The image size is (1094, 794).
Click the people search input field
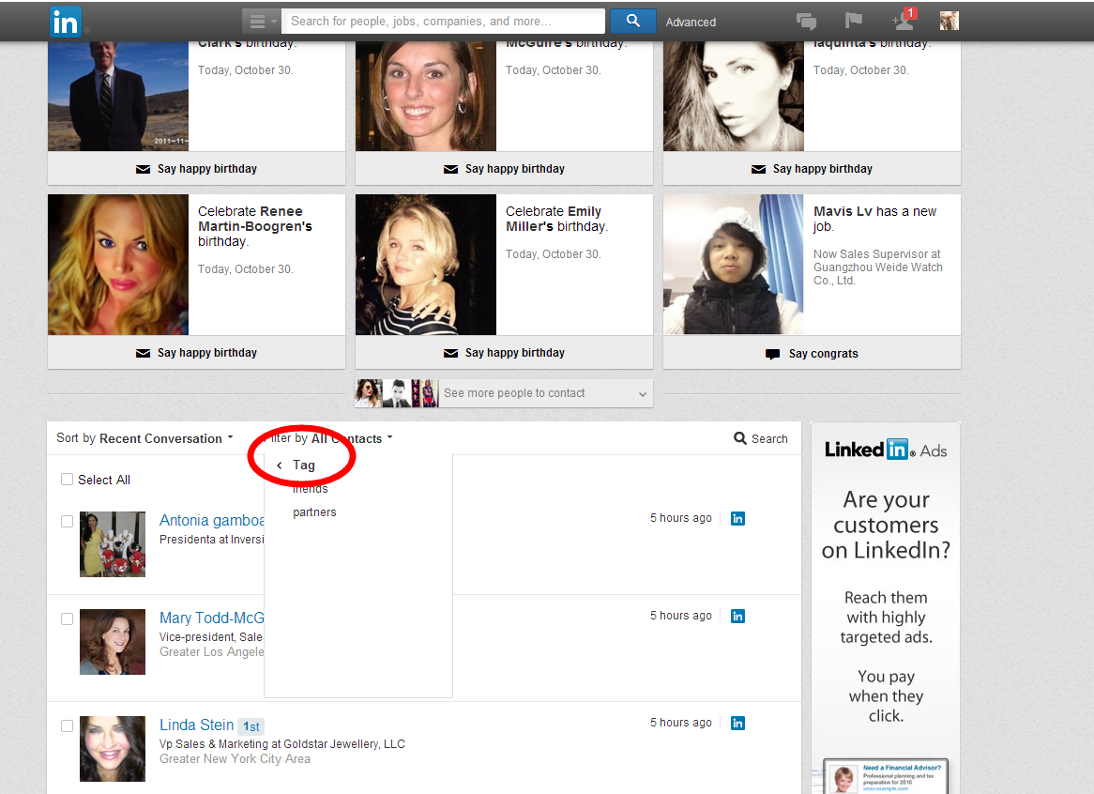click(x=443, y=21)
